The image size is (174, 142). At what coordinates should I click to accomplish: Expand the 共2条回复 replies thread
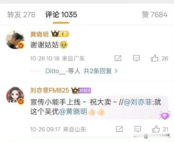tap(98, 71)
